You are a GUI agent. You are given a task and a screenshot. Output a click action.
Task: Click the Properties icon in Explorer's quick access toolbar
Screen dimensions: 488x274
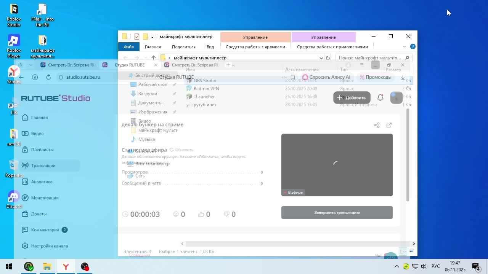136,37
